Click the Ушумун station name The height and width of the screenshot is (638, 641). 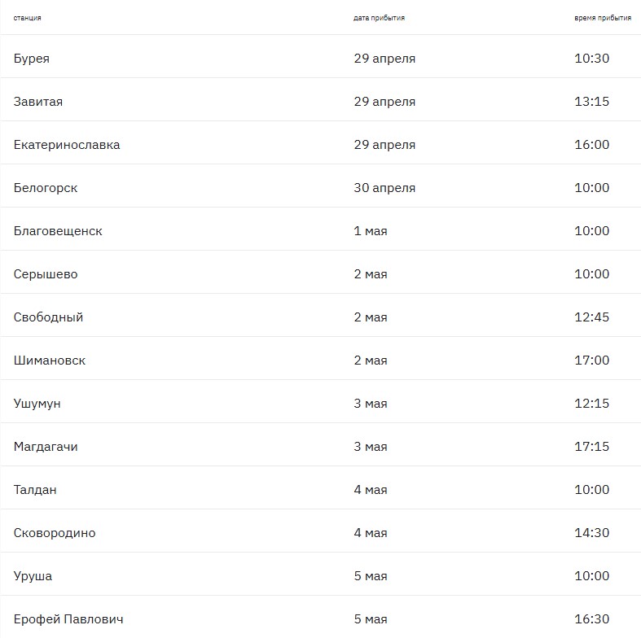(37, 404)
